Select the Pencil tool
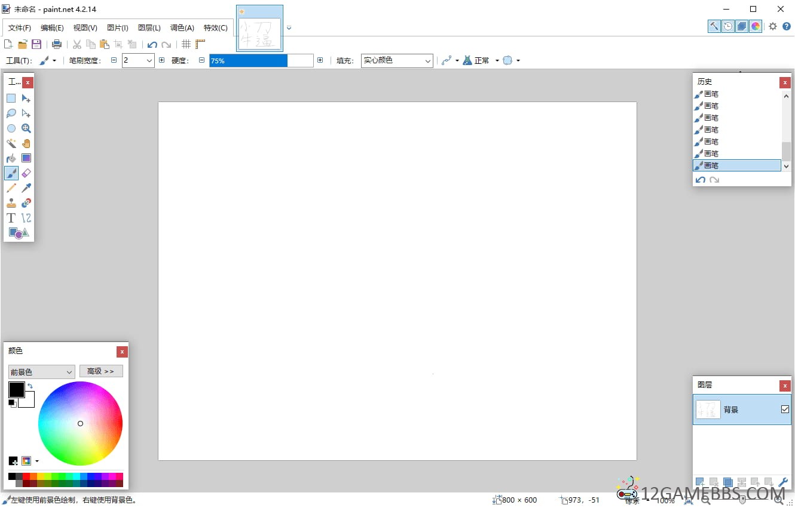The height and width of the screenshot is (508, 795). click(11, 188)
